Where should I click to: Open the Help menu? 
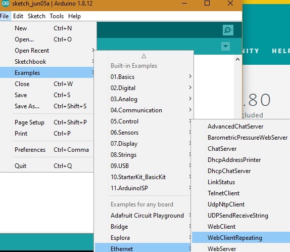74,16
